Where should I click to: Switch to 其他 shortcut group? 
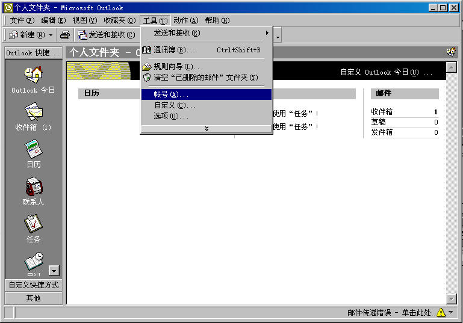point(33,298)
